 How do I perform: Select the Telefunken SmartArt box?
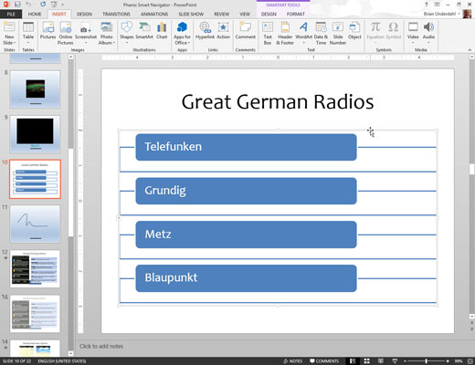click(x=246, y=147)
